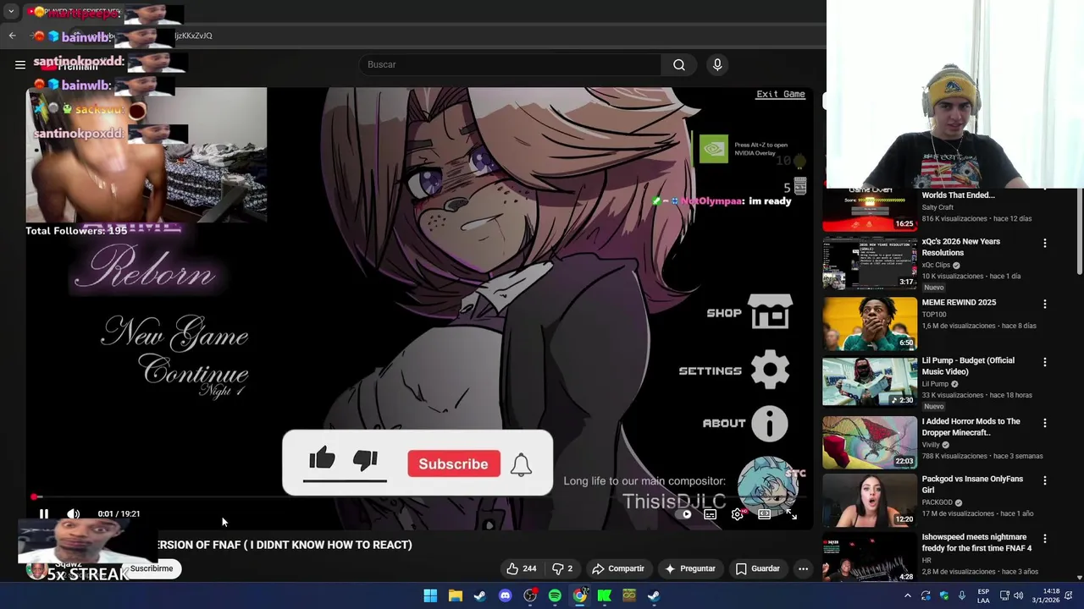This screenshot has height=609, width=1084.
Task: Play MEME REWIND 2025 thumbnail
Action: [870, 323]
